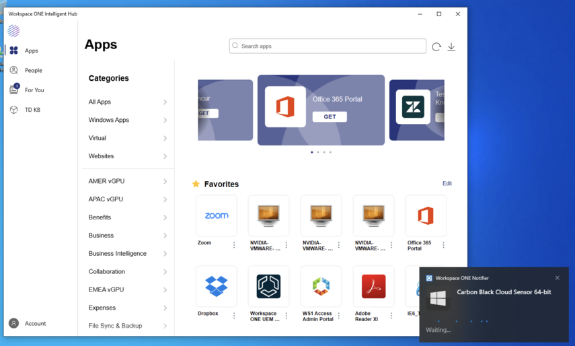Screen dimensions: 575x346
Task: Expand the Windows Apps category
Action: 126,120
